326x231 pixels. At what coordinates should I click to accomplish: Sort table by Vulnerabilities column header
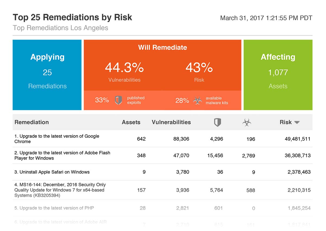171,122
